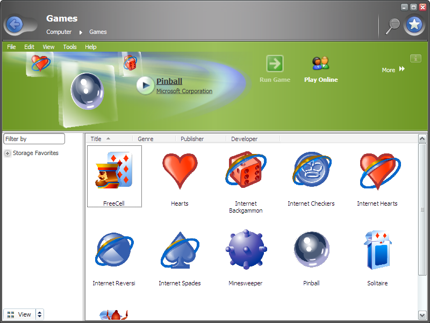Viewport: 430px width, 323px height.
Task: Click the play button beside Pinball
Action: (x=145, y=86)
